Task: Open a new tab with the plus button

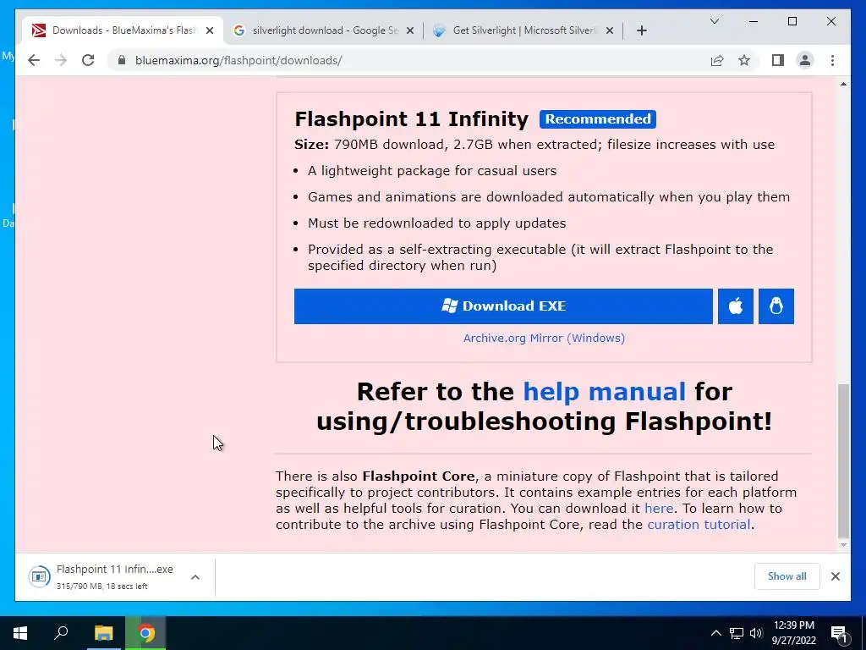Action: click(641, 30)
